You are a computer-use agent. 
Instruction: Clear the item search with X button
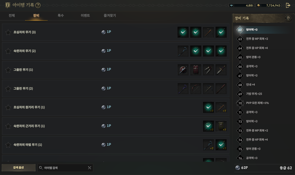90,168
